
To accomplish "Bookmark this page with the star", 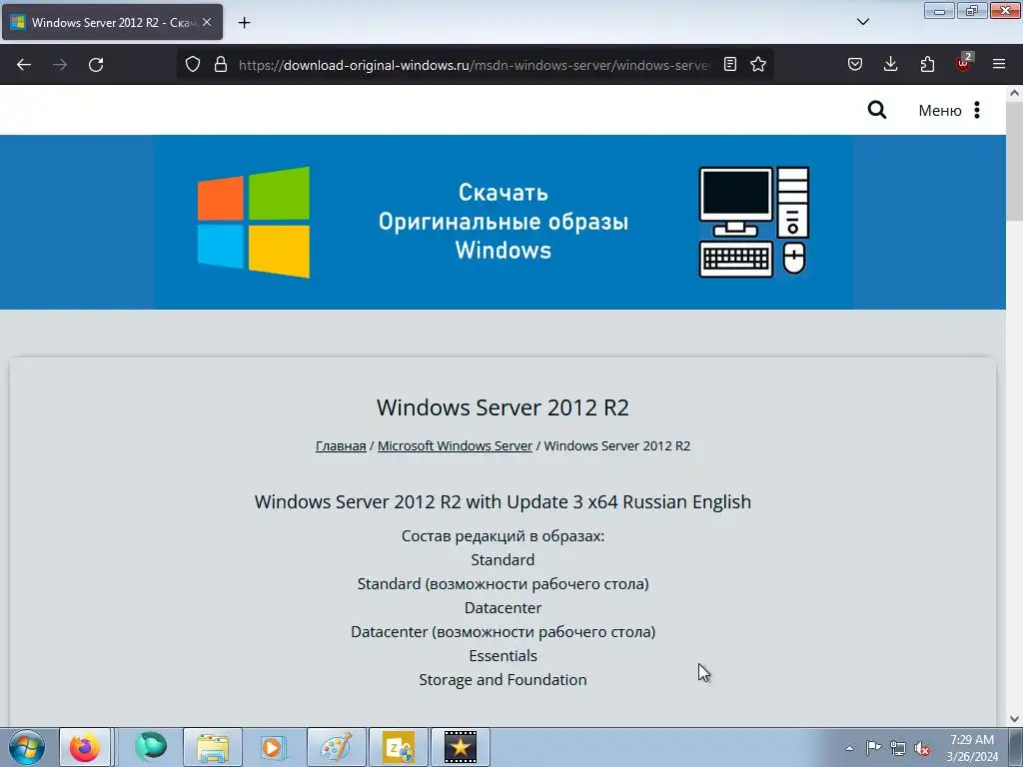I will point(758,64).
